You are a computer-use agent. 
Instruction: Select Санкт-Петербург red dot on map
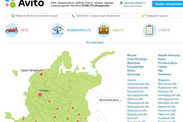coord(41,74)
